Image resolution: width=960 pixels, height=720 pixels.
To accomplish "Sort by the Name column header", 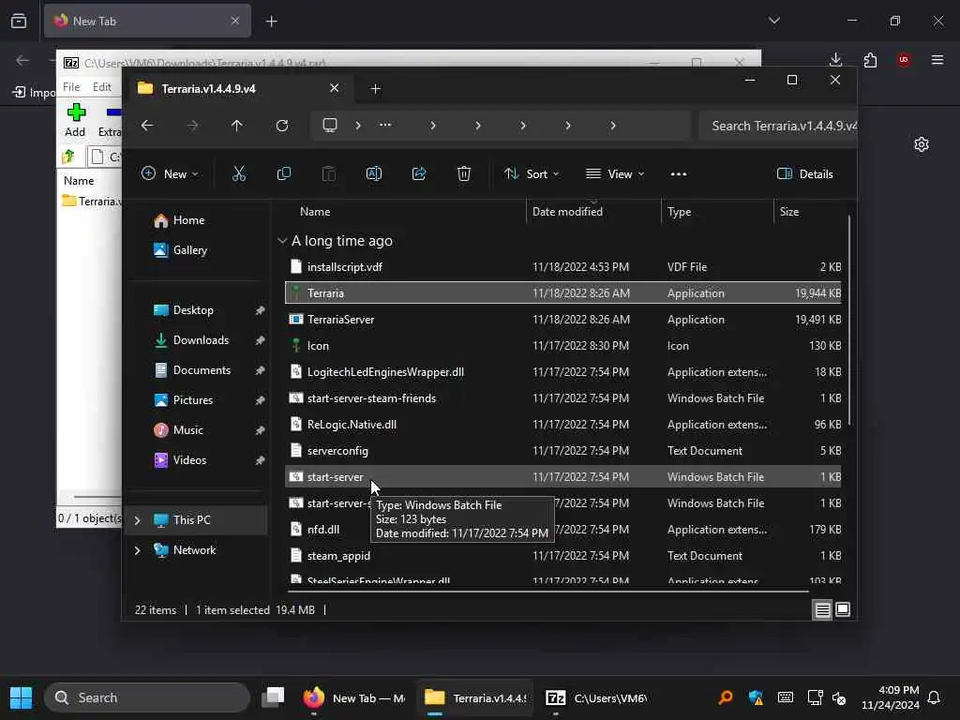I will (405, 212).
